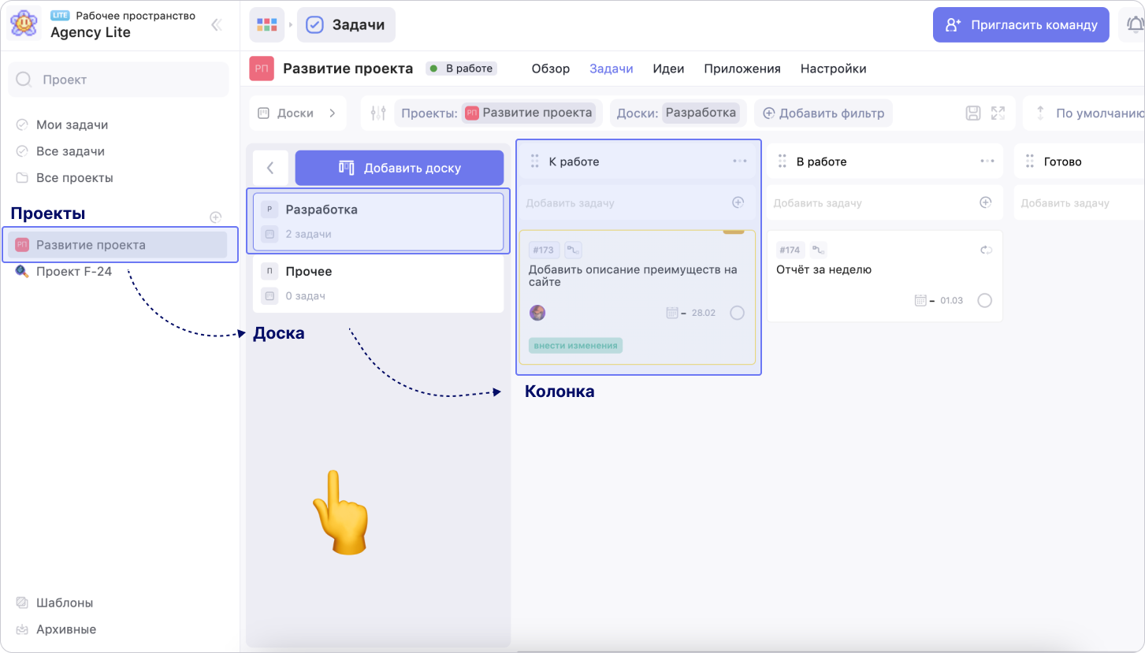The image size is (1145, 653).
Task: Click plus icon in К работе column
Action: point(738,202)
